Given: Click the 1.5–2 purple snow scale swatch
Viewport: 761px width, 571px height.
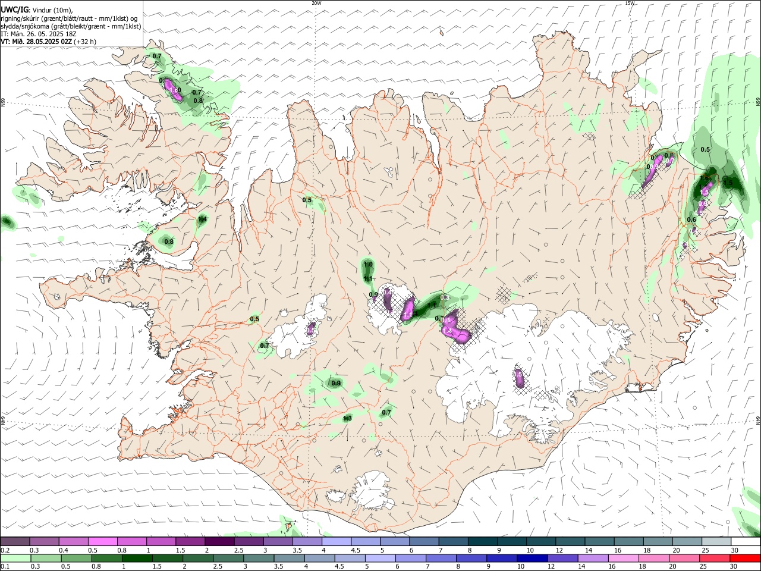Looking at the screenshot, I should coord(190,542).
